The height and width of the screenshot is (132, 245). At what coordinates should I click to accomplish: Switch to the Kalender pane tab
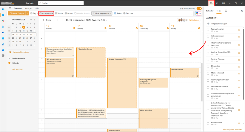[x=210, y=11]
